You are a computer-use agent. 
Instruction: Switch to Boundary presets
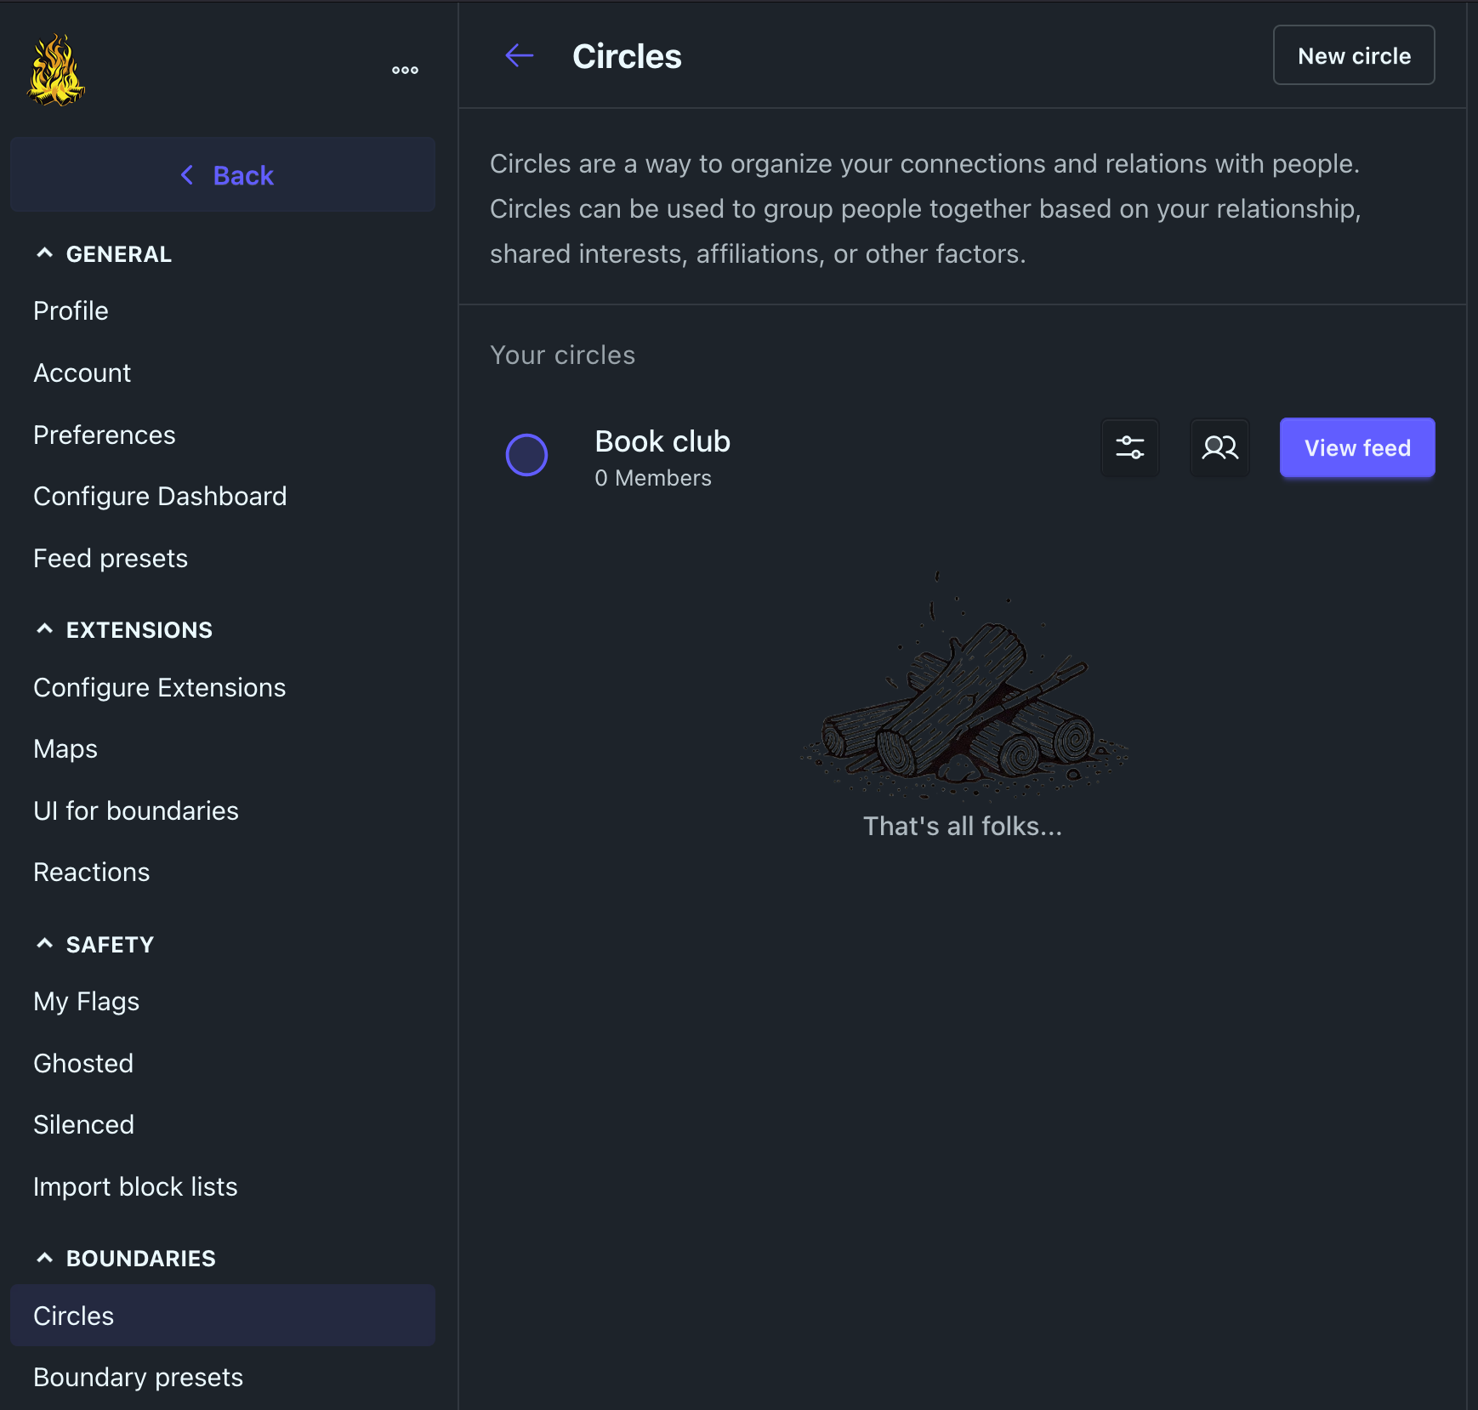point(138,1377)
